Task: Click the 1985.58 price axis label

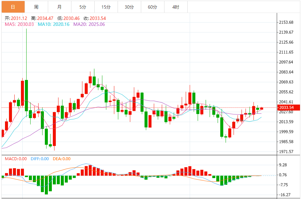Action: (286, 142)
